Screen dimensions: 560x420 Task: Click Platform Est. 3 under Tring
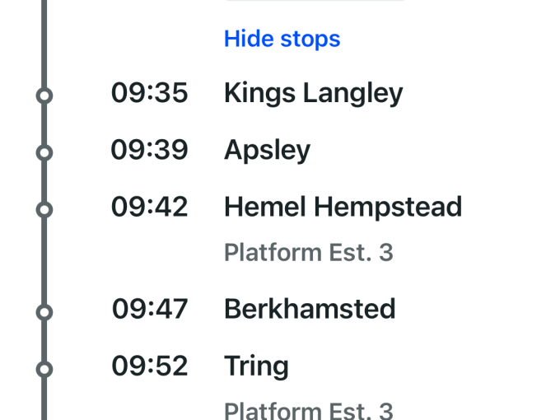[x=308, y=409]
